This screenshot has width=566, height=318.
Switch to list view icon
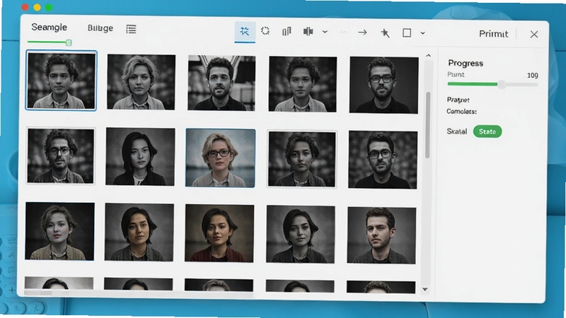pyautogui.click(x=131, y=29)
